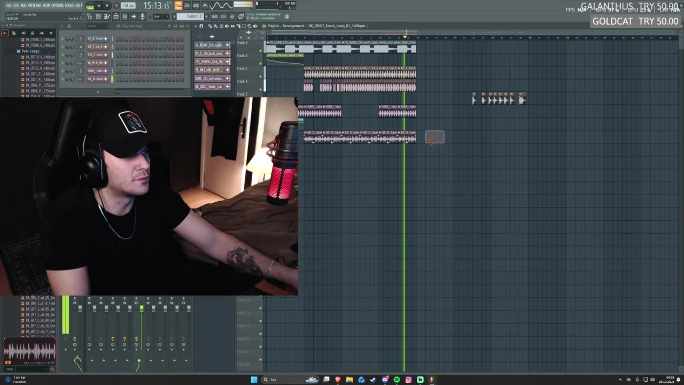Select the SS_X1LRB_150_synth clip in picker

tap(212, 45)
